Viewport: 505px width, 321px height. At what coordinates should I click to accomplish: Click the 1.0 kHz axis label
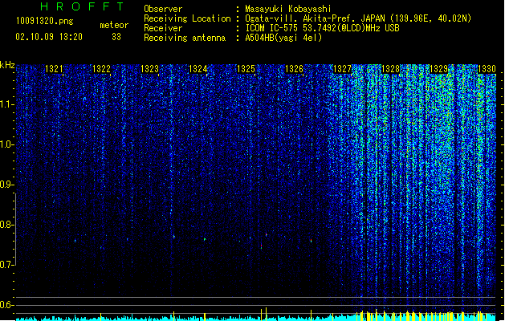(x=6, y=144)
